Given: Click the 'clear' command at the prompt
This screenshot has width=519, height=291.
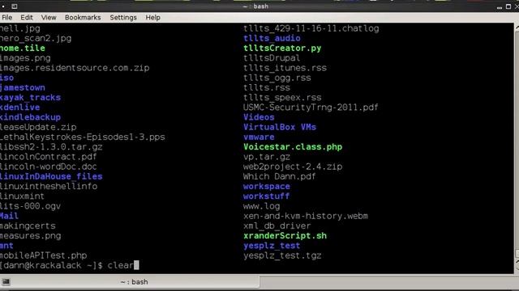Looking at the screenshot, I should (x=121, y=265).
